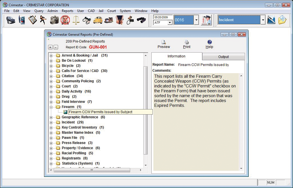Print the selected report

tap(187, 44)
